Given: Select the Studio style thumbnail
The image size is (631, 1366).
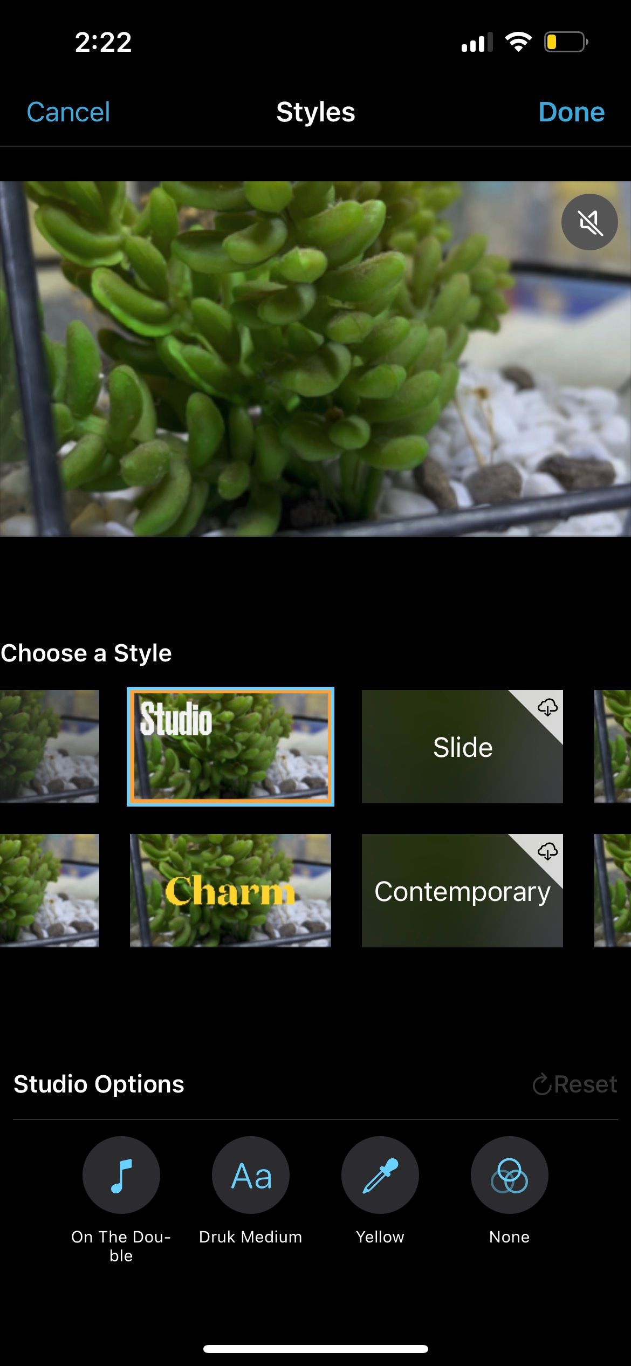Looking at the screenshot, I should point(230,747).
